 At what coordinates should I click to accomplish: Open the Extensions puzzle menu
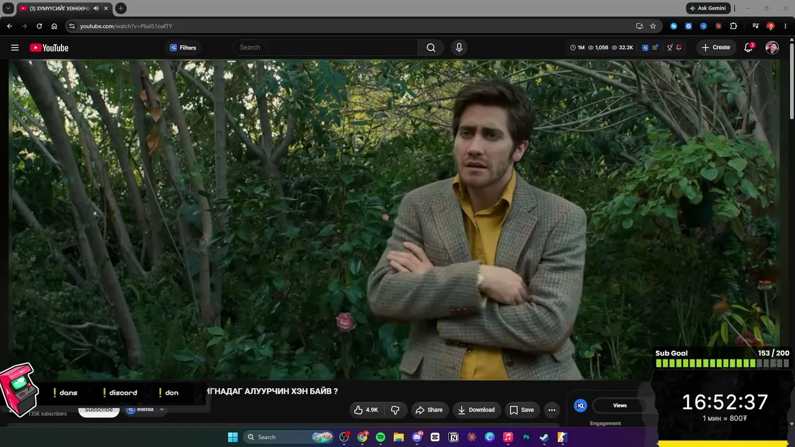pos(734,26)
